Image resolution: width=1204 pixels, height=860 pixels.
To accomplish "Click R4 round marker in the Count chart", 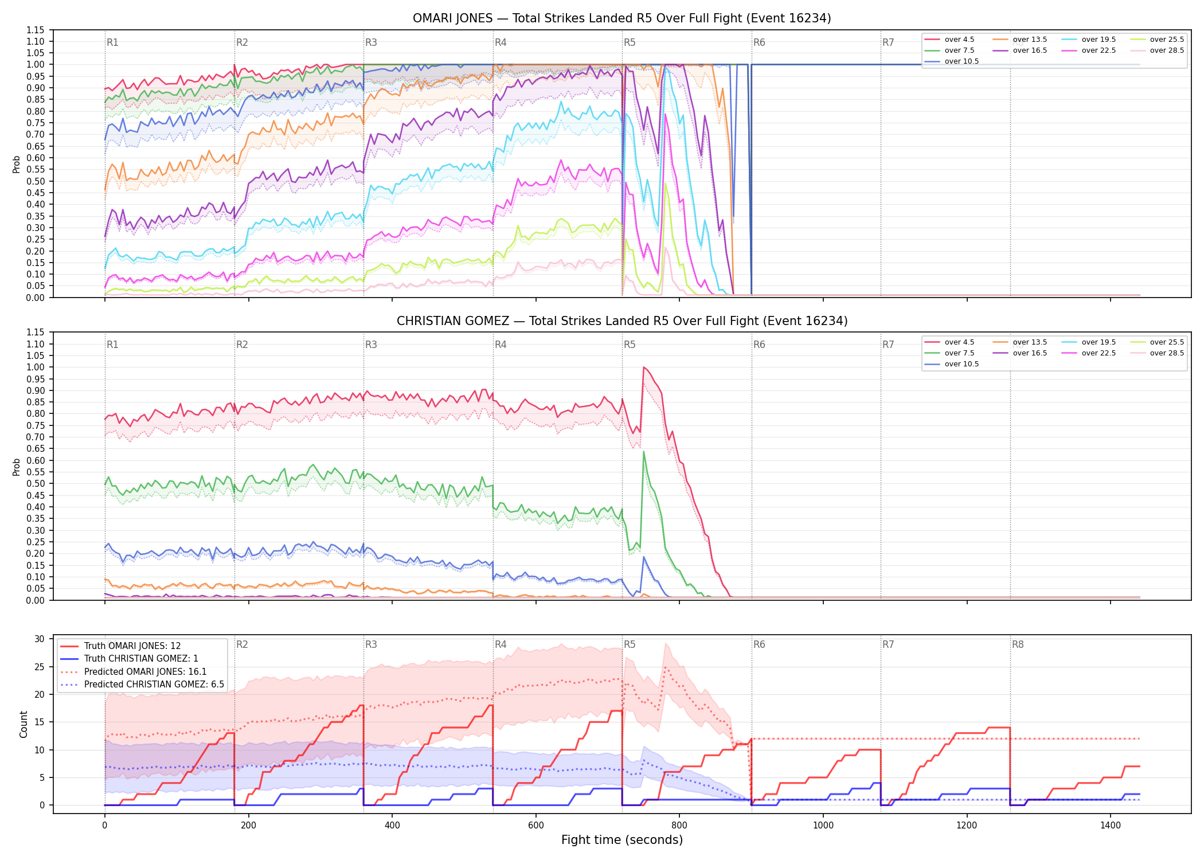I will (x=501, y=644).
